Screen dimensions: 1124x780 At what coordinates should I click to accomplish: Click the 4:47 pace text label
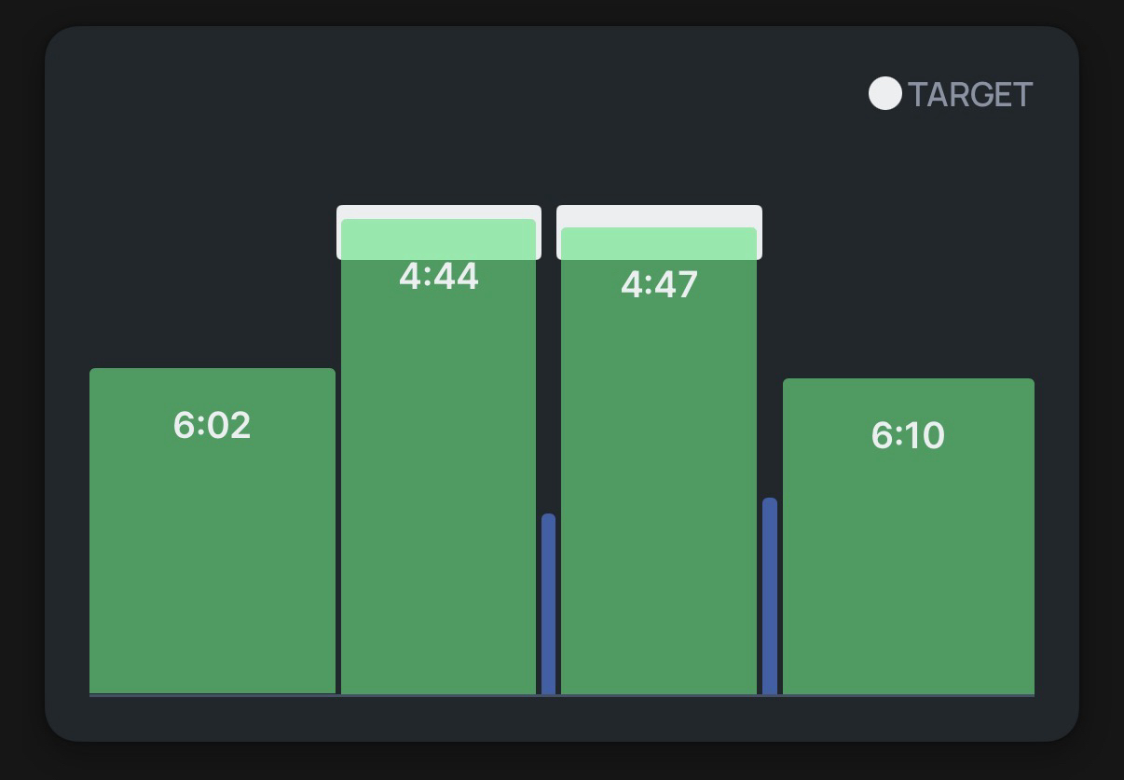click(659, 285)
